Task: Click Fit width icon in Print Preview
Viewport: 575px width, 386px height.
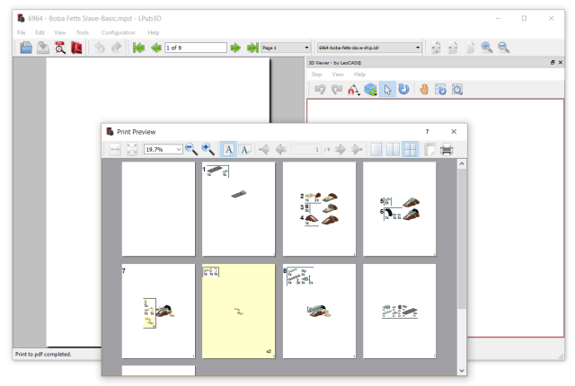Action: pyautogui.click(x=115, y=149)
